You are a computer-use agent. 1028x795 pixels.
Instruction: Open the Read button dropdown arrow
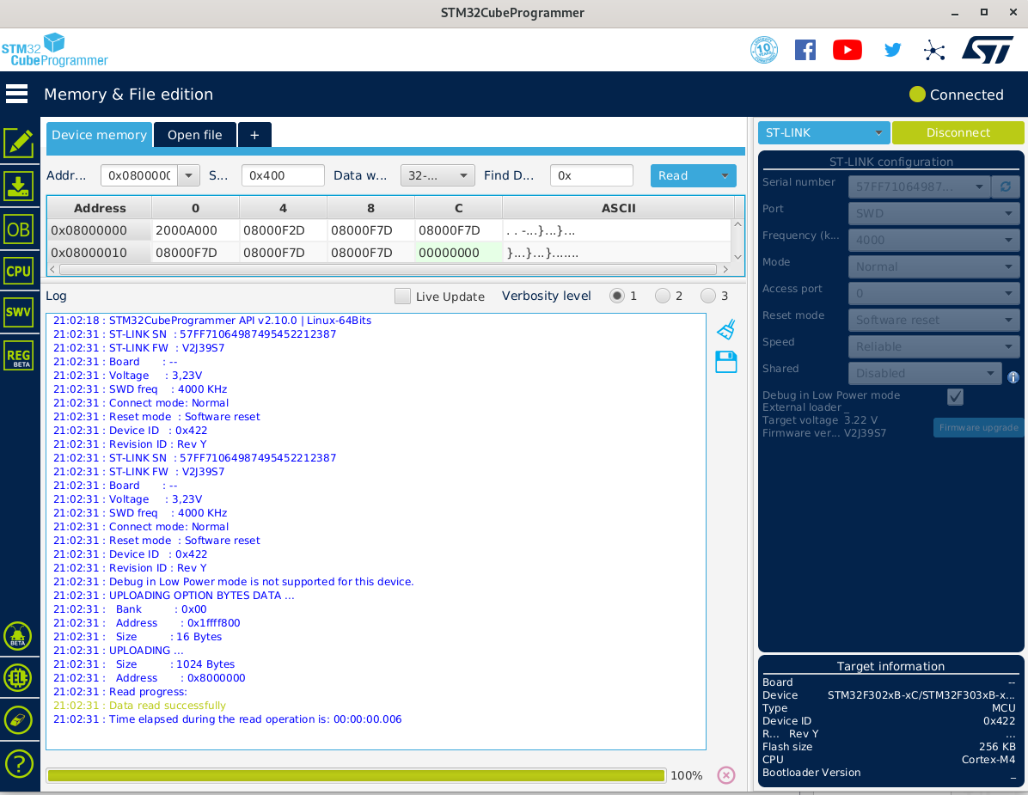[x=725, y=175]
